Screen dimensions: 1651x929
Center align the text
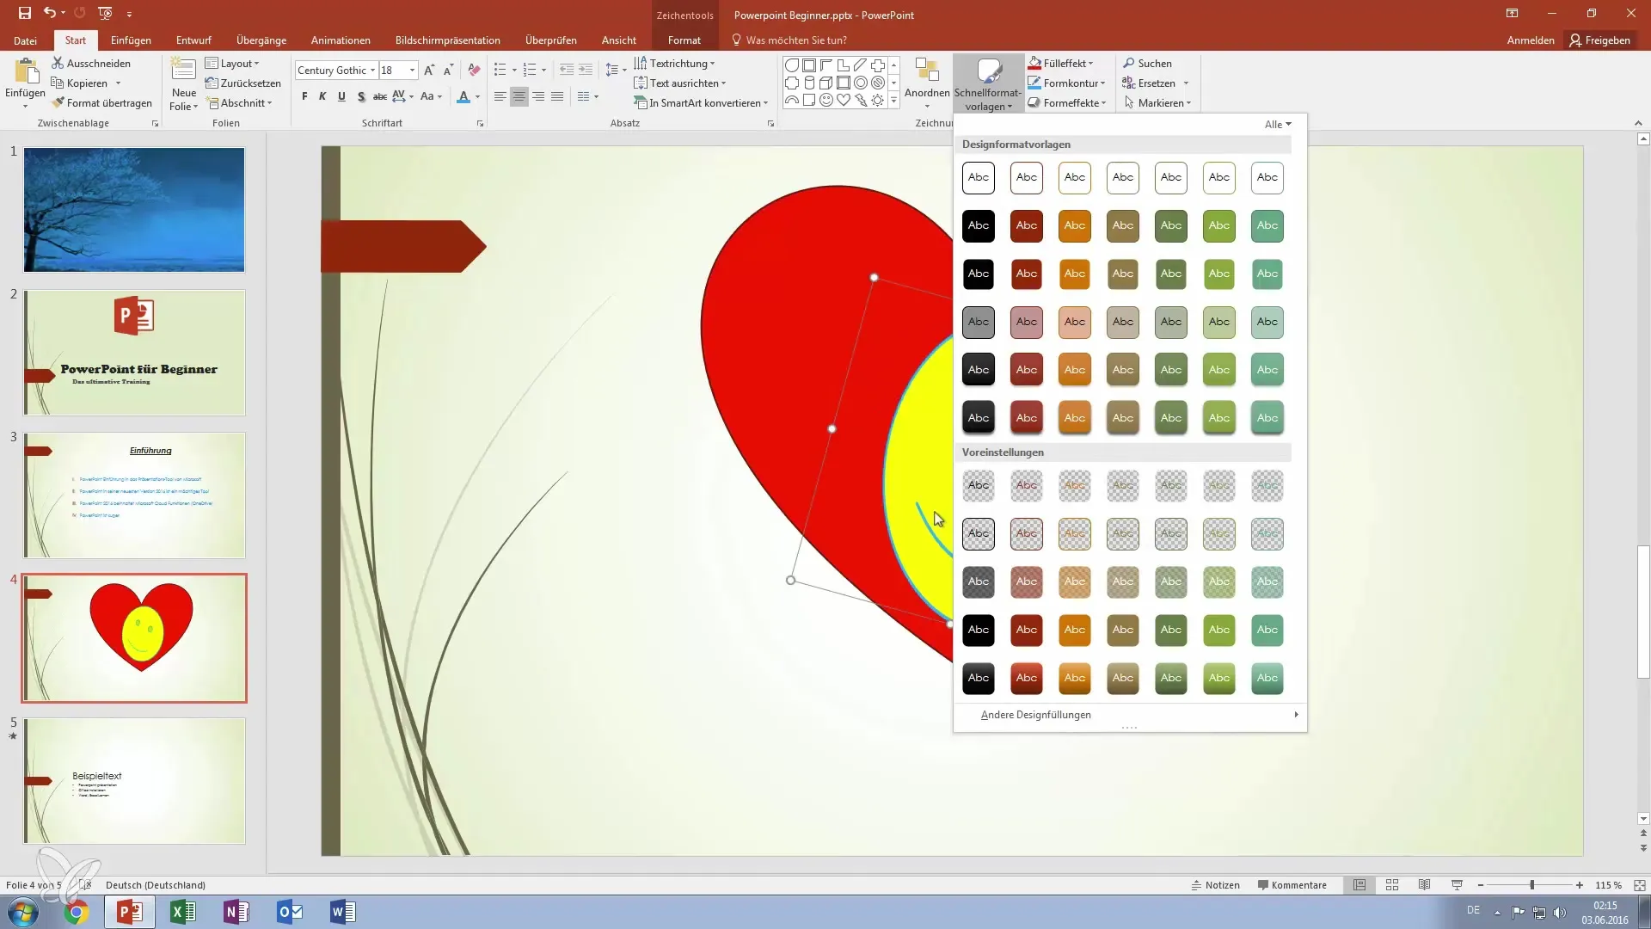point(519,96)
